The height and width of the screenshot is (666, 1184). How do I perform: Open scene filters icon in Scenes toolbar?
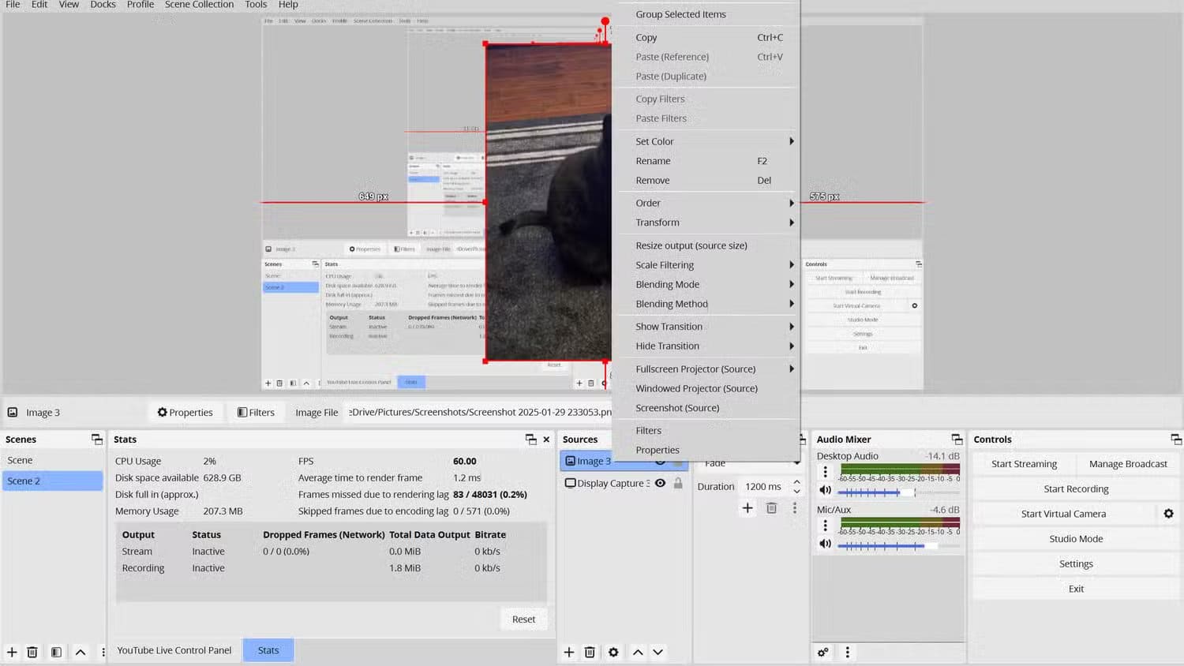[x=56, y=652]
